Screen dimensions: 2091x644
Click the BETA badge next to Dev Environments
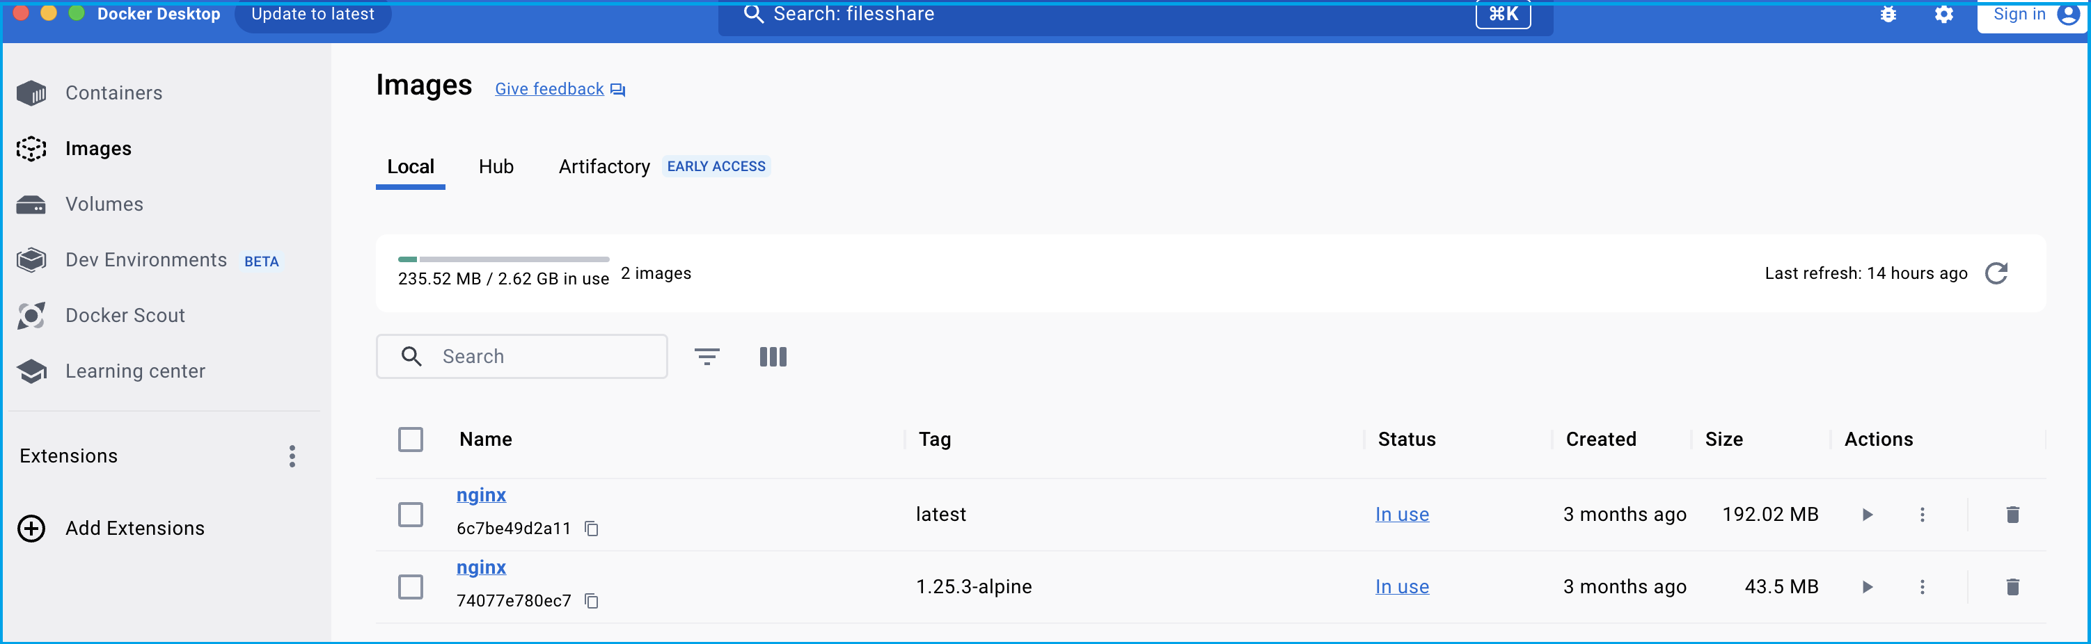point(262,261)
